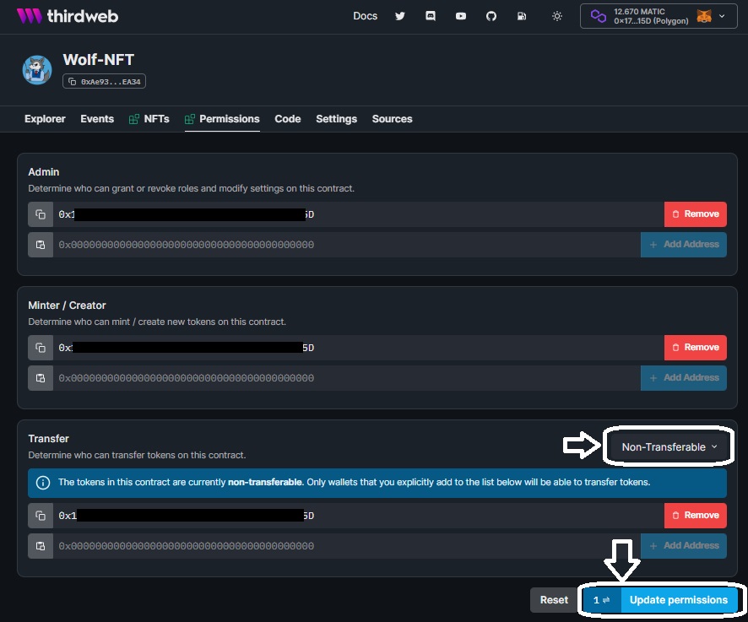Open the YouTube icon link
Viewport: 748px width, 622px height.
[461, 16]
